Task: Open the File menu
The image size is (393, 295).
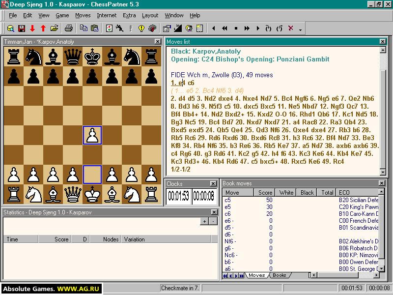Action: (13, 15)
